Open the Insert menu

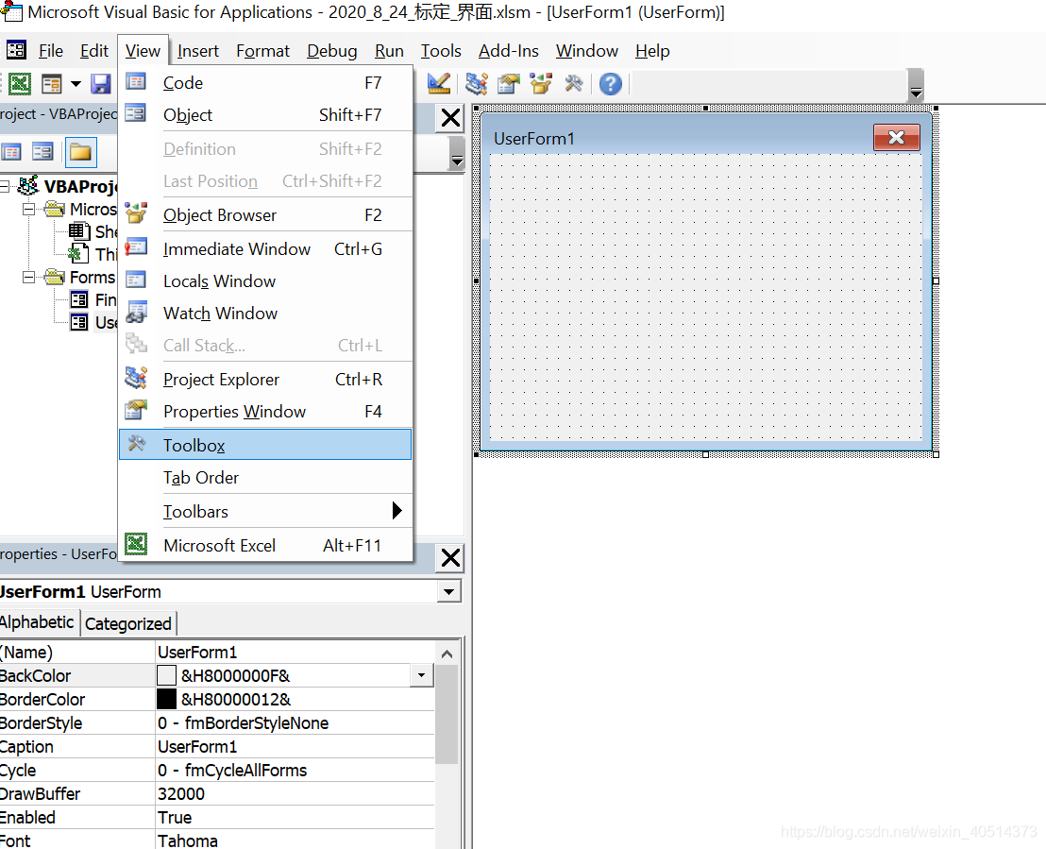click(x=197, y=51)
